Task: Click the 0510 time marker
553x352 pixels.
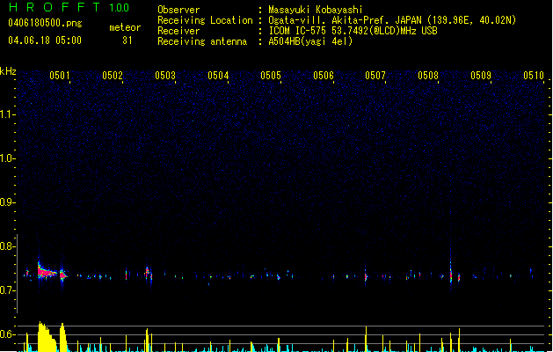Action: point(534,76)
